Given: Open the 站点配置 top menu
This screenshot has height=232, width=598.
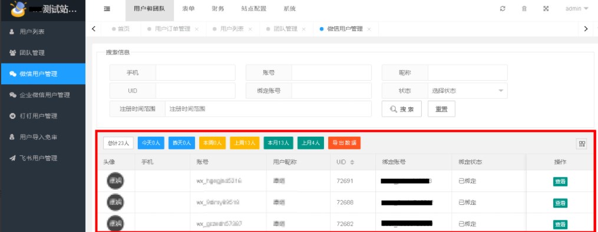Looking at the screenshot, I should [253, 9].
